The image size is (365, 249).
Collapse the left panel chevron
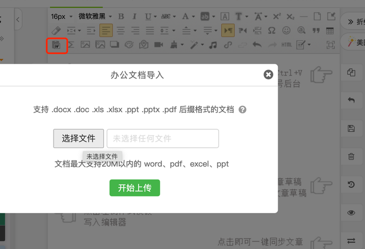(18, 20)
